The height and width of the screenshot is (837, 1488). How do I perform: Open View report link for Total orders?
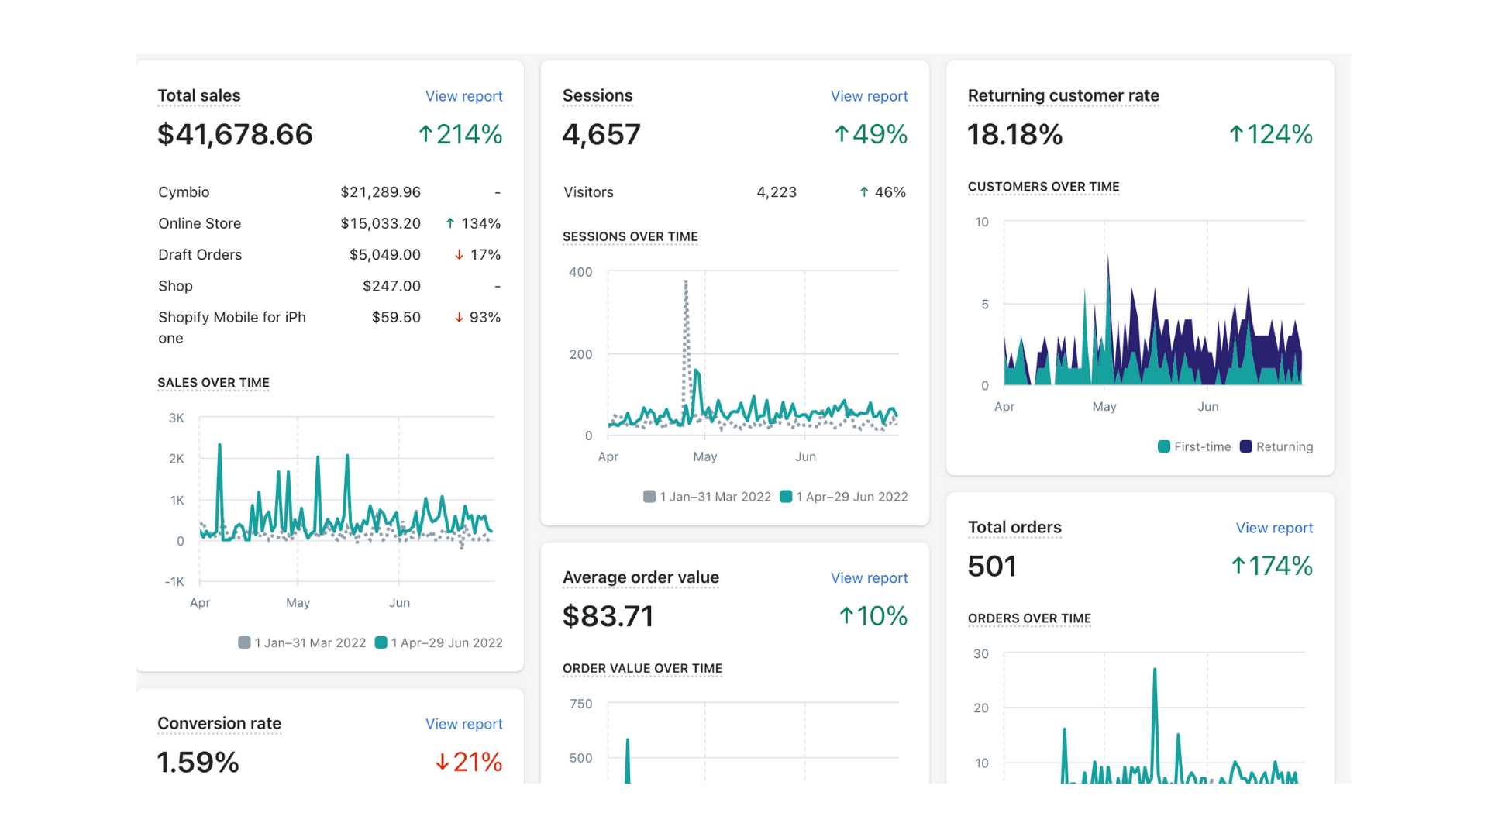tap(1274, 528)
